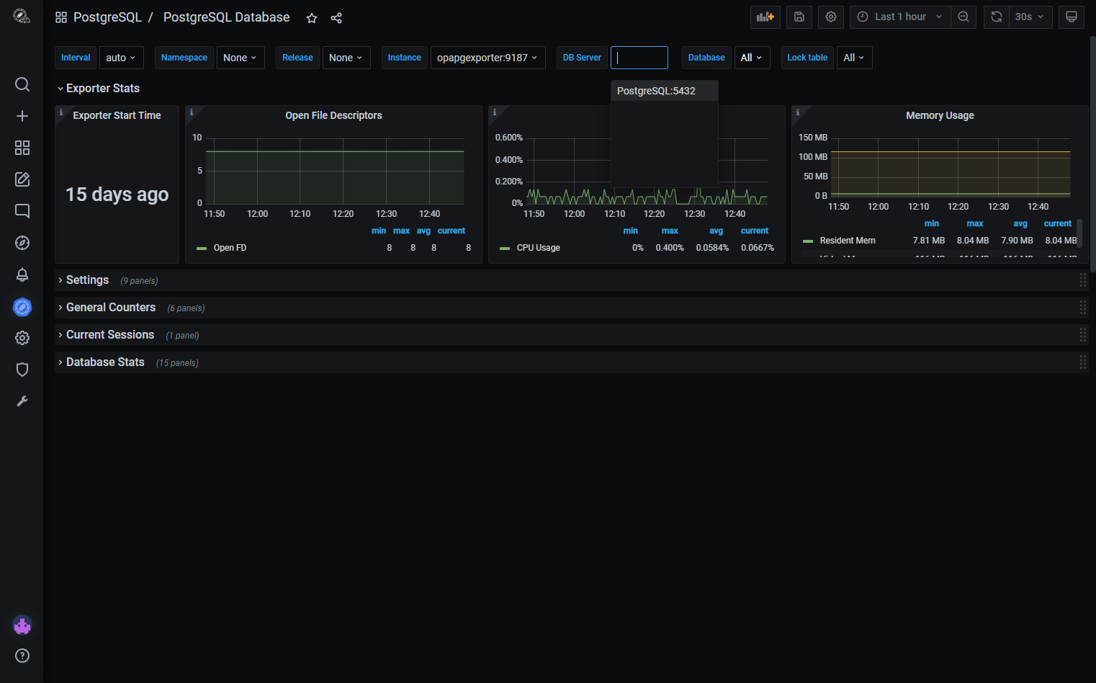The image size is (1096, 683).
Task: Open the comment box sidebar icon
Action: tap(22, 211)
